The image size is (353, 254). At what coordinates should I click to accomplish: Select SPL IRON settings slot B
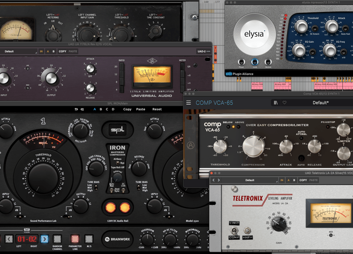(101, 109)
